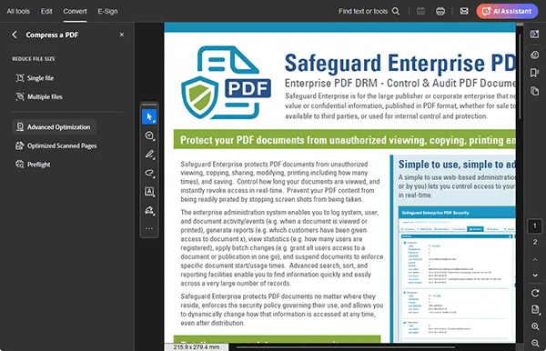Click the save disk icon
546x351 pixels.
tap(420, 11)
